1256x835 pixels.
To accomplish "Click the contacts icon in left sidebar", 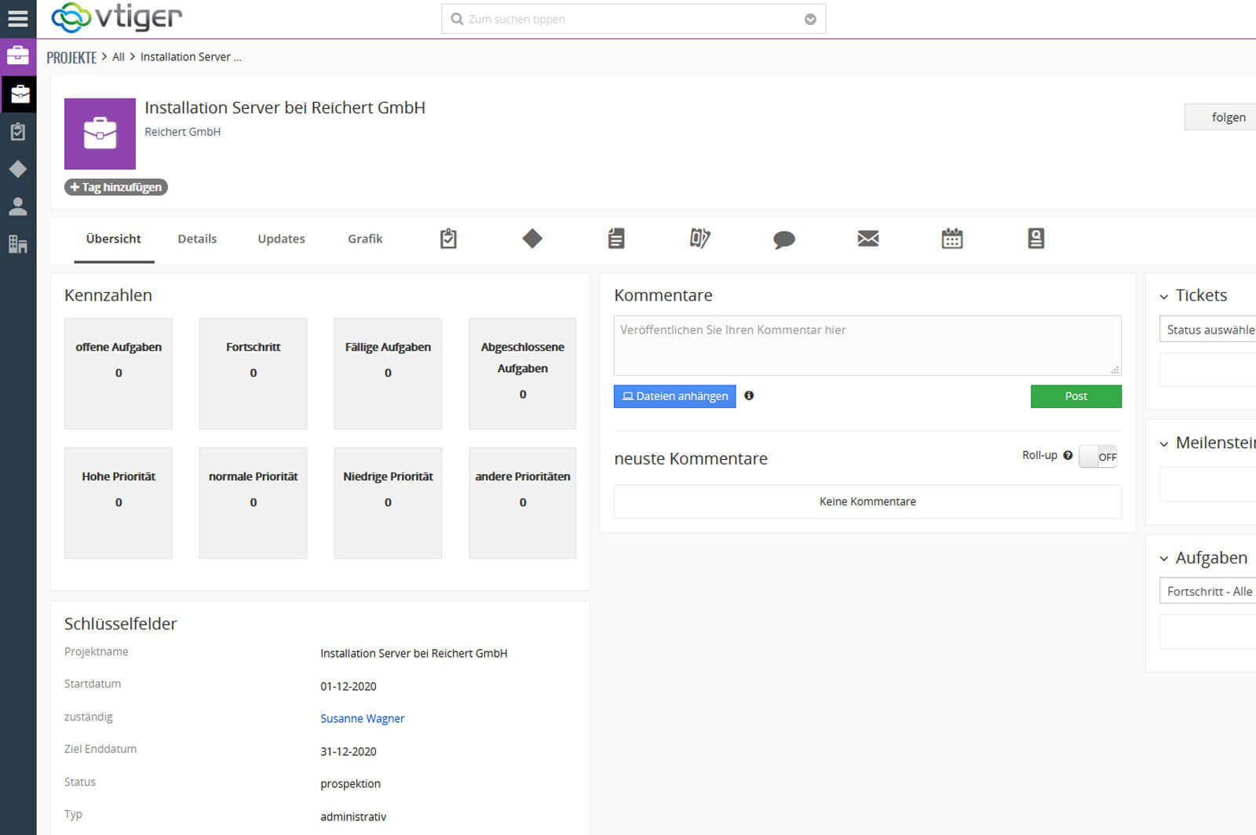I will click(17, 206).
